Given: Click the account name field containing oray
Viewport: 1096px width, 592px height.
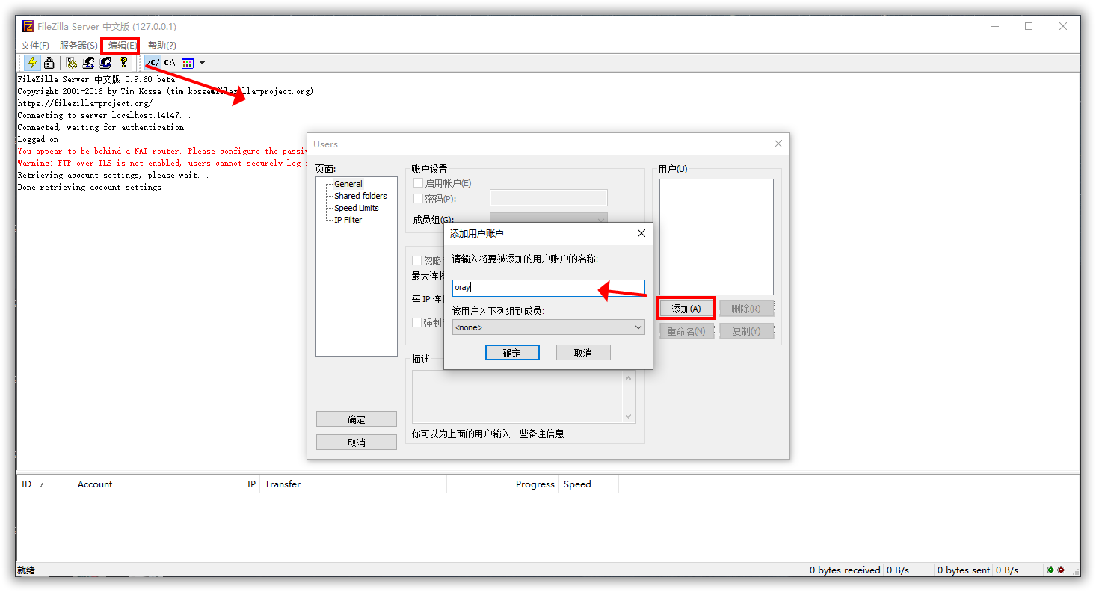Looking at the screenshot, I should pos(549,288).
